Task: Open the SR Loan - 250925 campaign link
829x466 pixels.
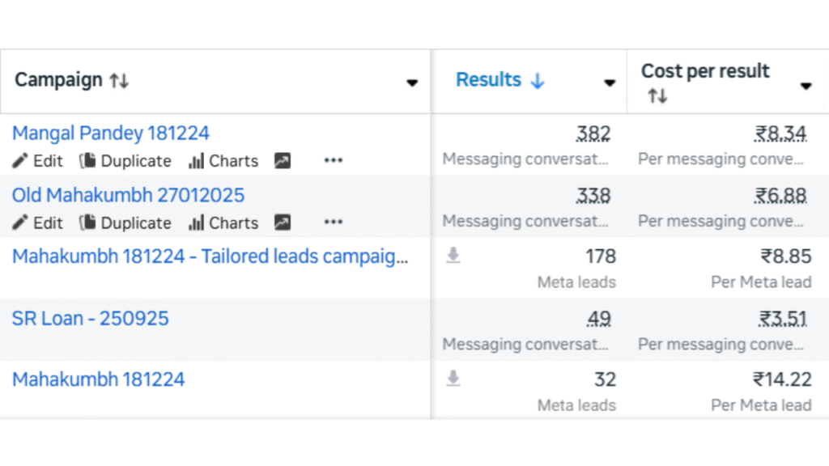Action: pos(91,318)
